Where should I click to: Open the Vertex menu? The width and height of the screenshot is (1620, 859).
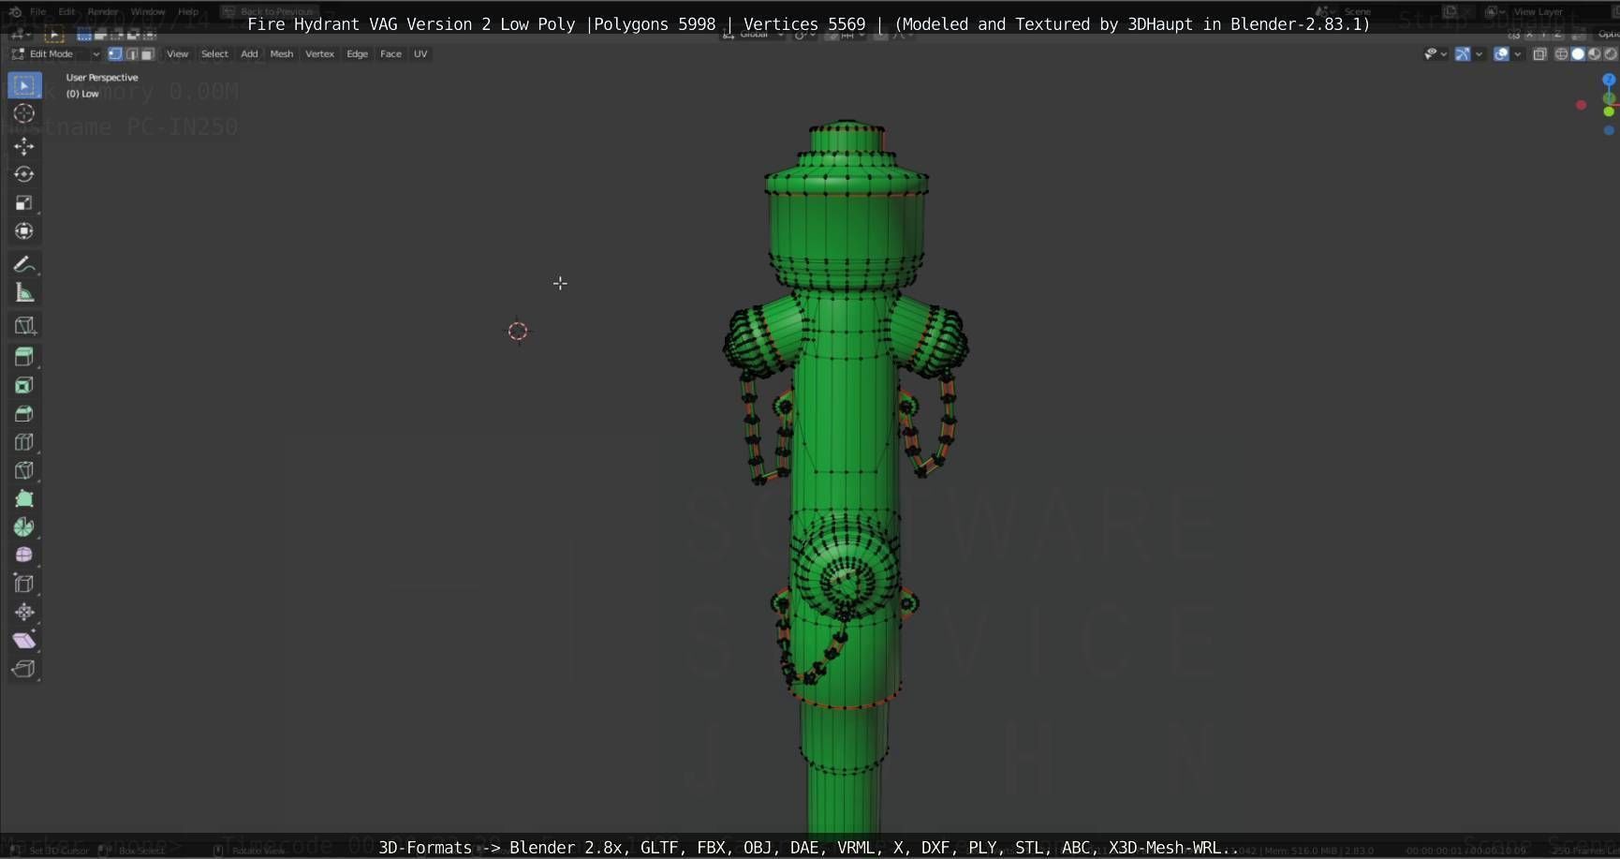point(319,54)
